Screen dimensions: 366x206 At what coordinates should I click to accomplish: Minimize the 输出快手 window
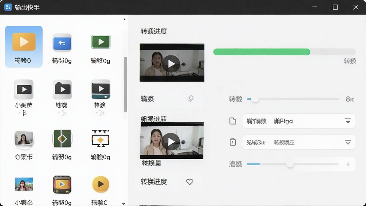point(315,7)
